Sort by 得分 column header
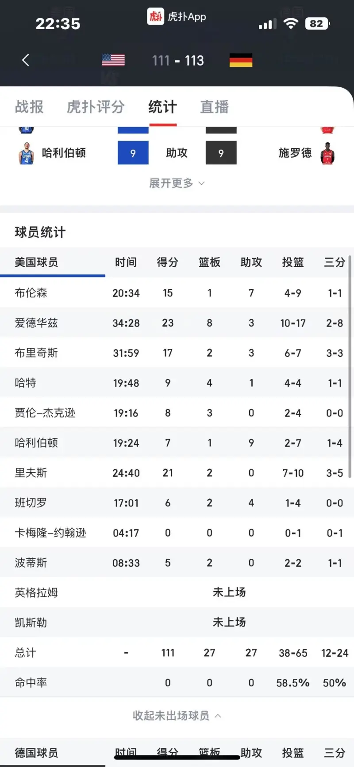354x767 pixels. (168, 262)
